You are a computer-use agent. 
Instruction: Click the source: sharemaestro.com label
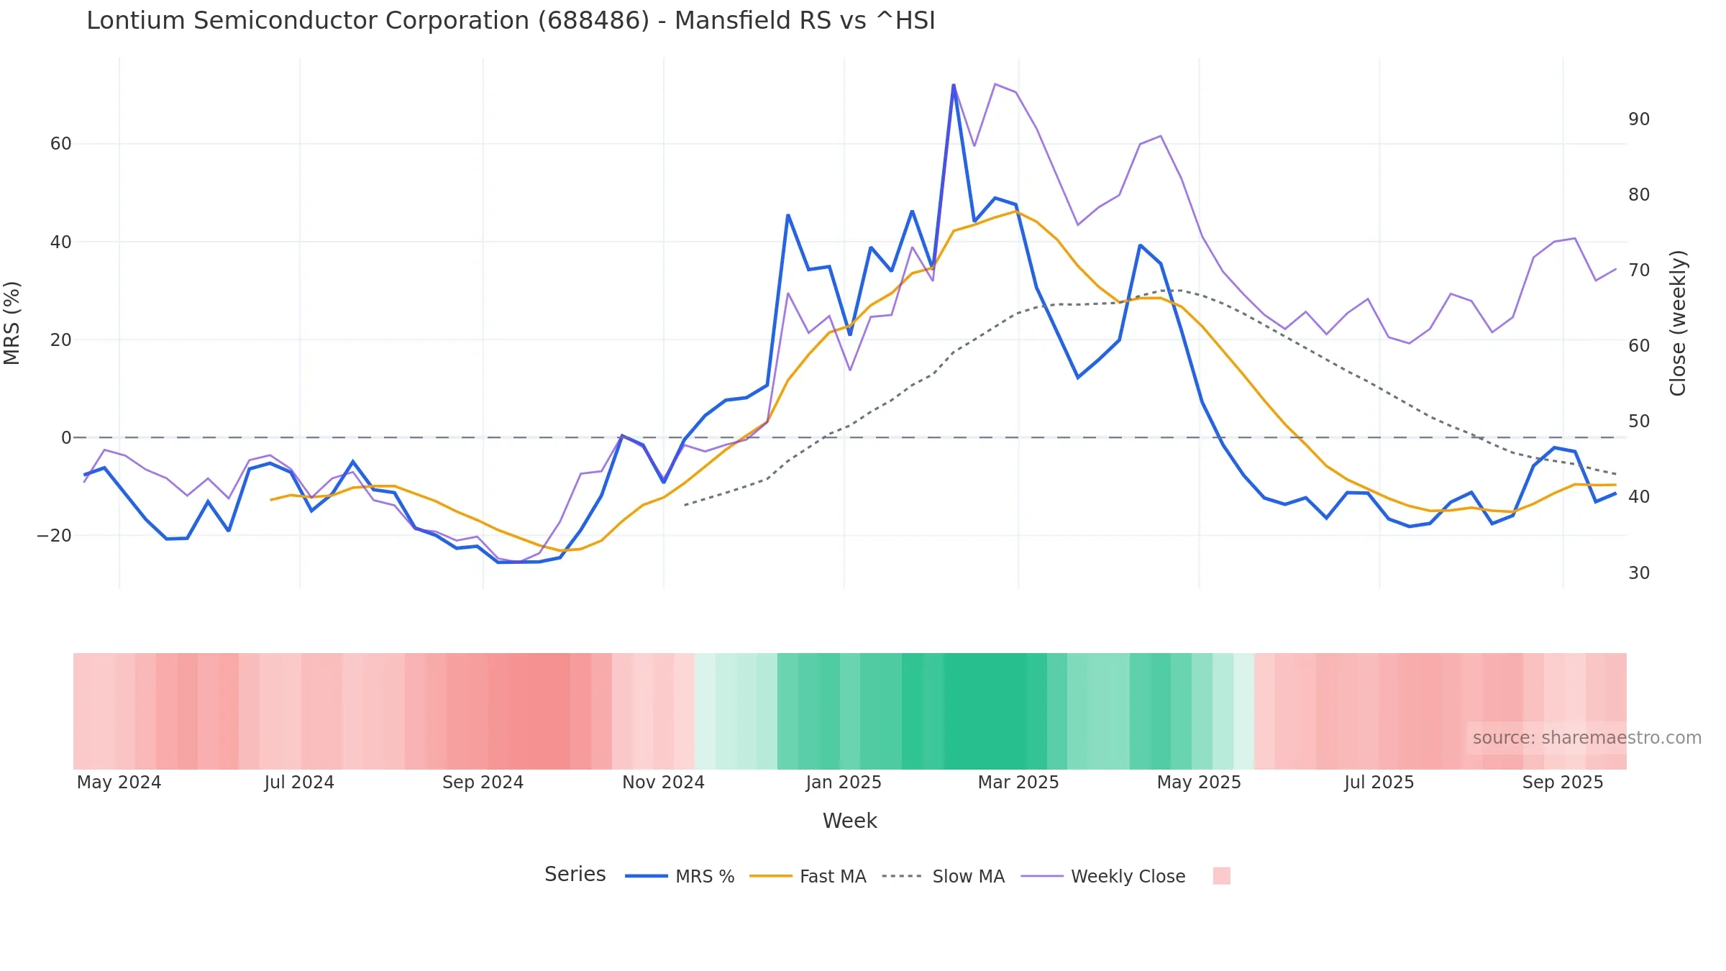point(1586,738)
